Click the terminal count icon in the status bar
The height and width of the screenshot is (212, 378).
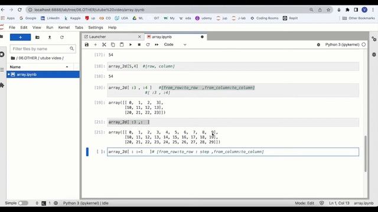point(44,203)
